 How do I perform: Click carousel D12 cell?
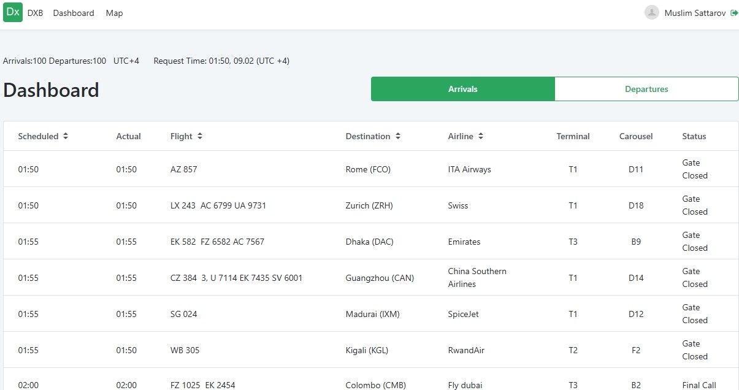tap(636, 314)
